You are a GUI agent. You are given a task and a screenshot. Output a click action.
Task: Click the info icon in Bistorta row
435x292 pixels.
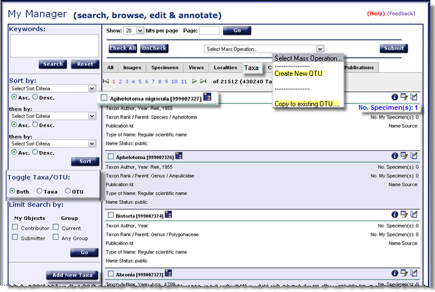pyautogui.click(x=395, y=215)
